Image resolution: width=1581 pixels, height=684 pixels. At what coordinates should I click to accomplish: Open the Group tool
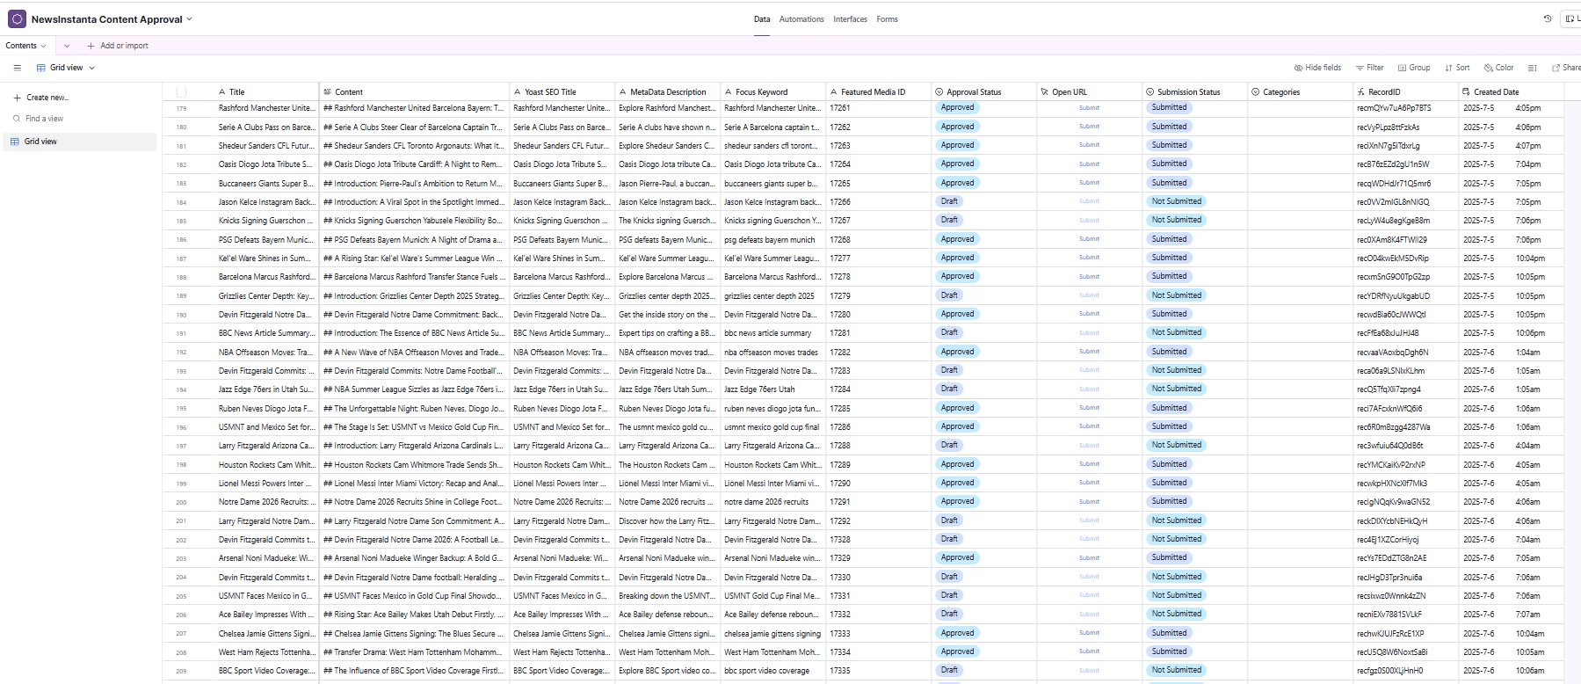1414,68
